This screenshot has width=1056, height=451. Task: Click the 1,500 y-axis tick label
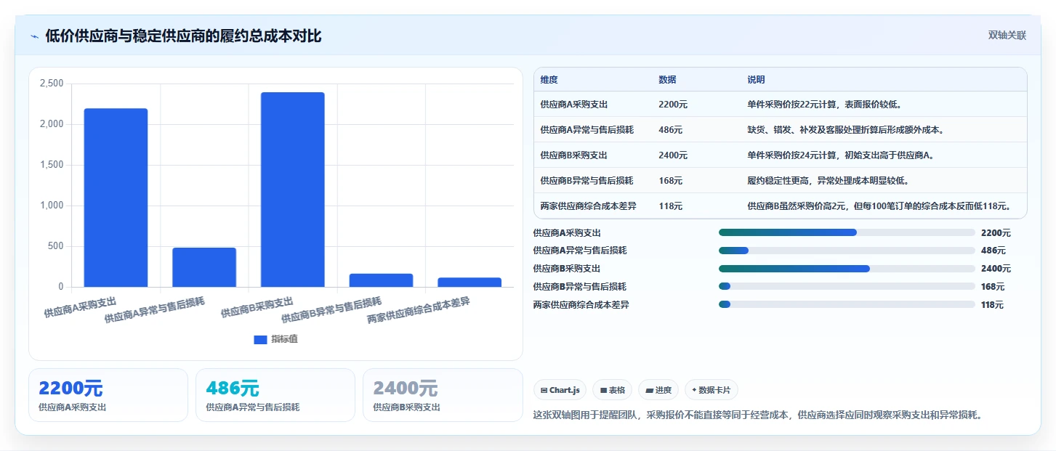point(52,165)
